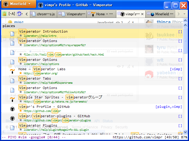Viewport: 189px width, 141px height.
Task: Switch to the Home tab numbered 47
Action: click(101, 14)
